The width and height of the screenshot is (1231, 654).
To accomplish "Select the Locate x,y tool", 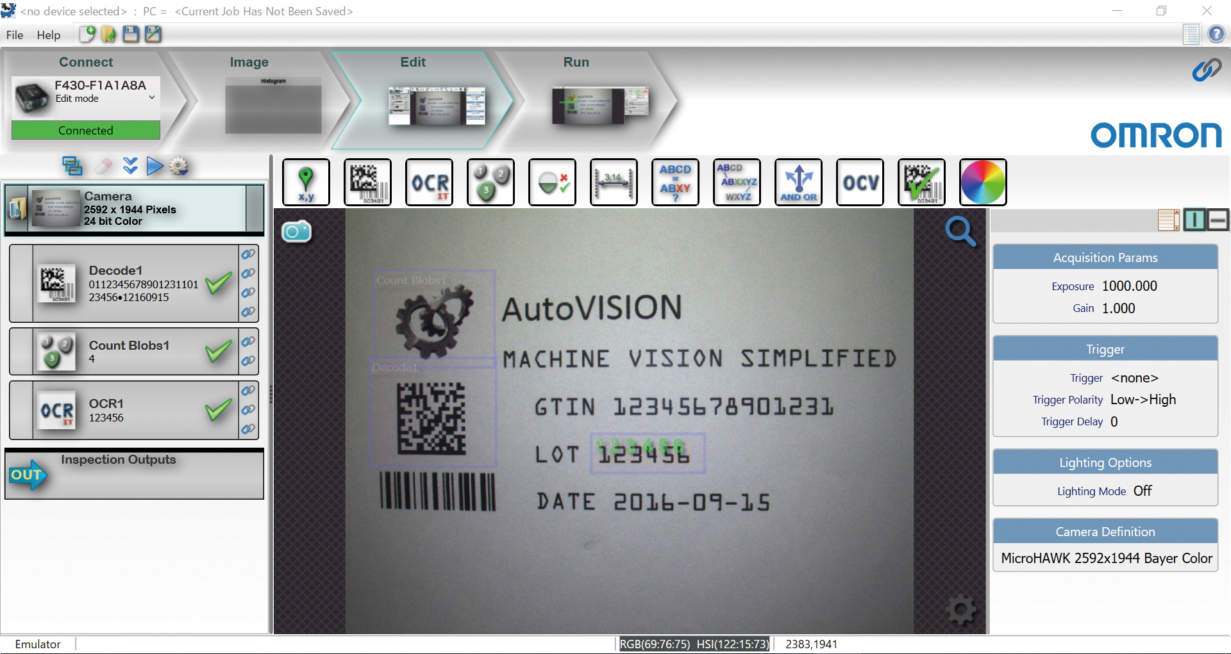I will pos(306,183).
